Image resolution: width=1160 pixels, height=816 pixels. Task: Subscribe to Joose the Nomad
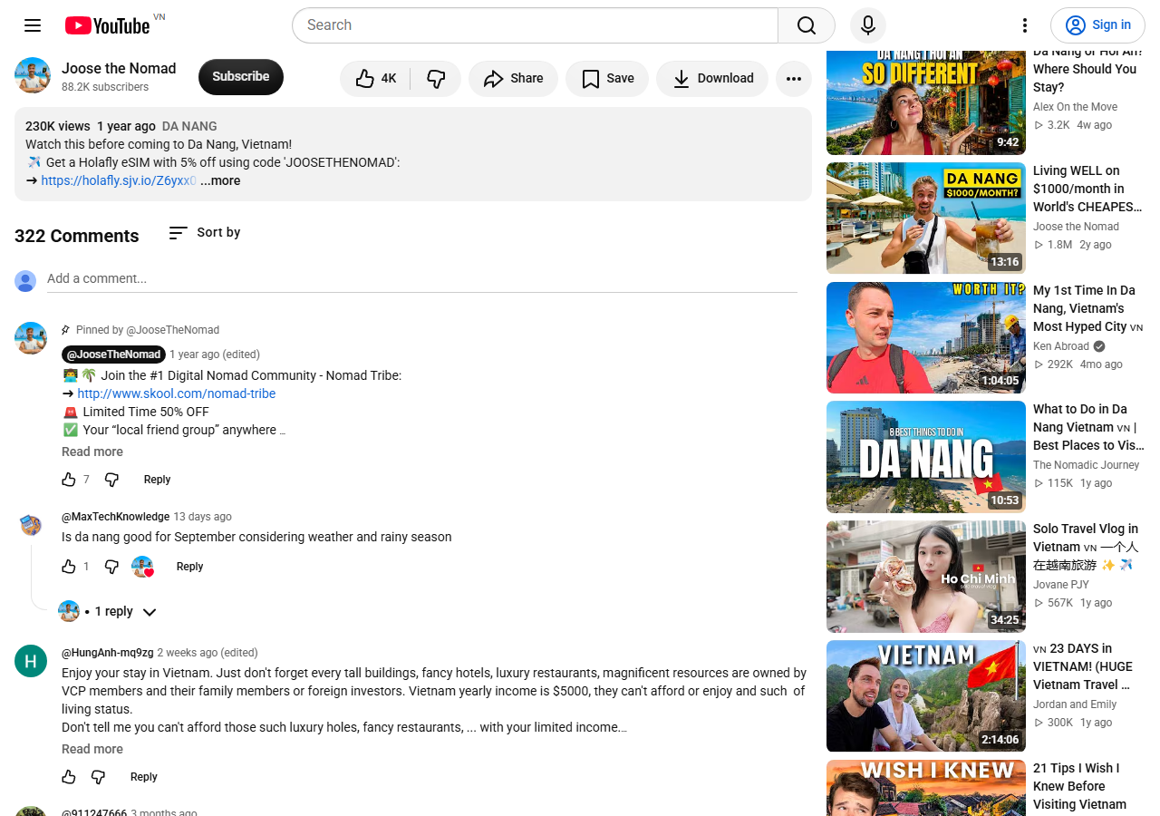pyautogui.click(x=241, y=77)
